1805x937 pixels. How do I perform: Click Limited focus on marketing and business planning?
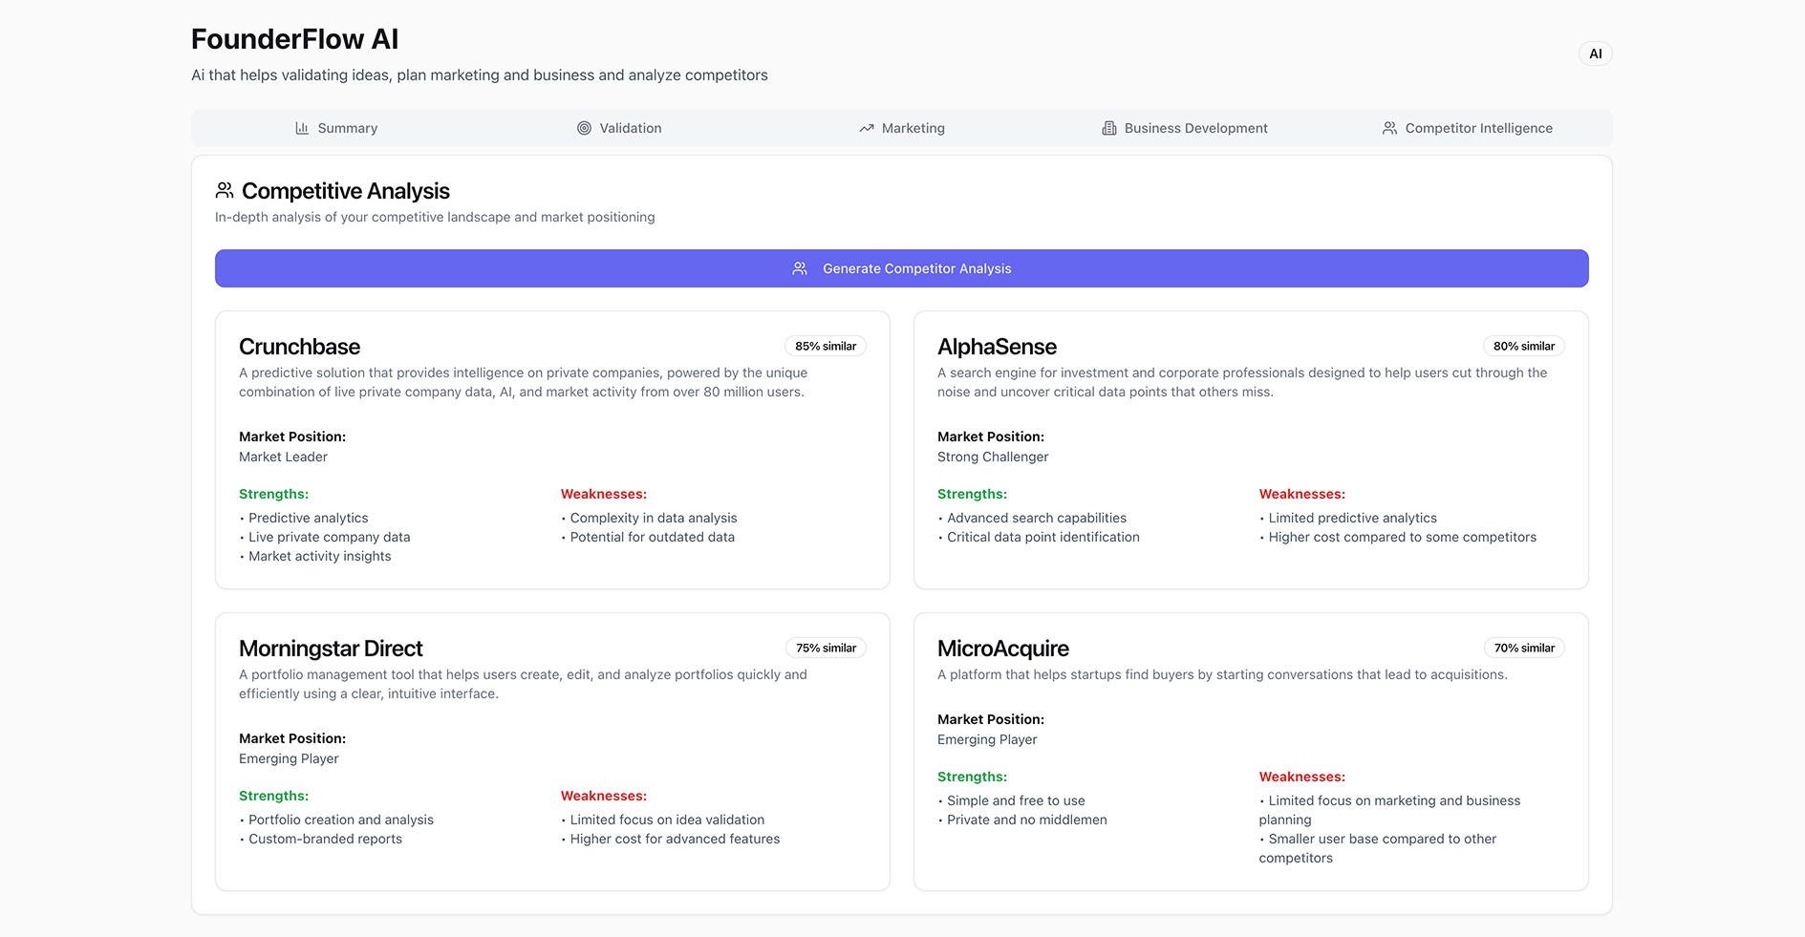coord(1390,810)
